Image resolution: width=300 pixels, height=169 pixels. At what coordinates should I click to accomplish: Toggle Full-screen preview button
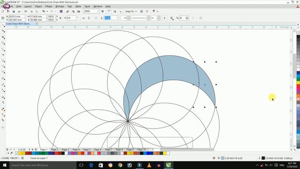(x=103, y=11)
